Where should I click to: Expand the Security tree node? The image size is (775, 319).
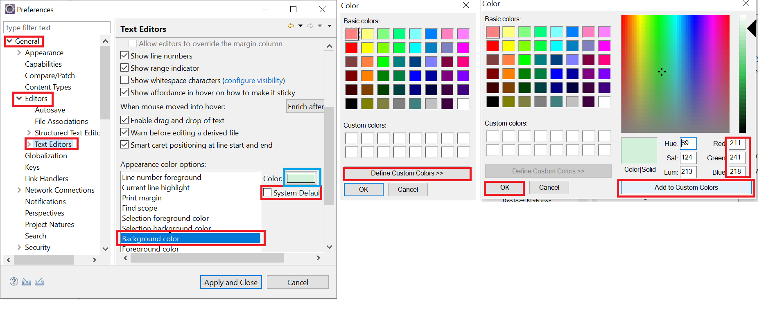click(19, 247)
